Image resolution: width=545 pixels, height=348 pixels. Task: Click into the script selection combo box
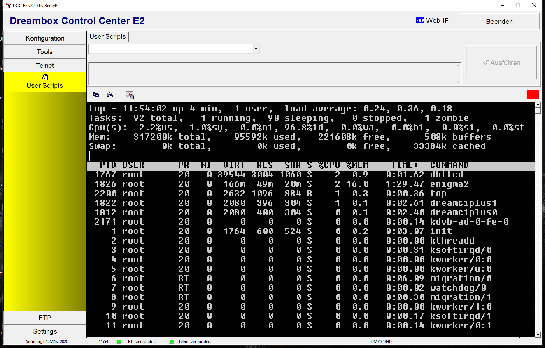tap(171, 49)
